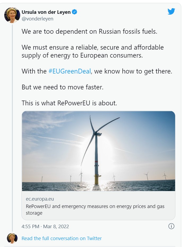
Task: Open the Ursula von der Leyen display name
Action: click(x=46, y=12)
